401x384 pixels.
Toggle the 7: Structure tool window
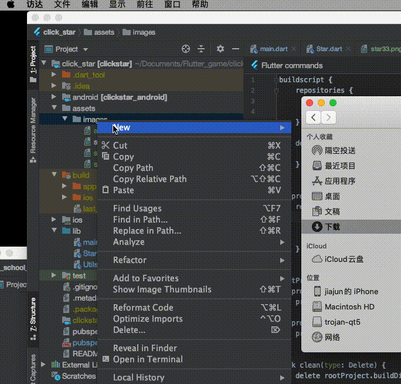pyautogui.click(x=33, y=319)
